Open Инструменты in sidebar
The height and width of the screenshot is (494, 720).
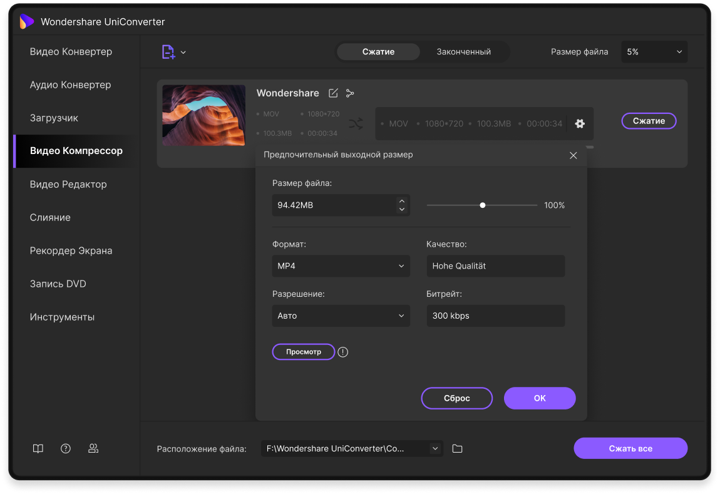click(x=62, y=317)
